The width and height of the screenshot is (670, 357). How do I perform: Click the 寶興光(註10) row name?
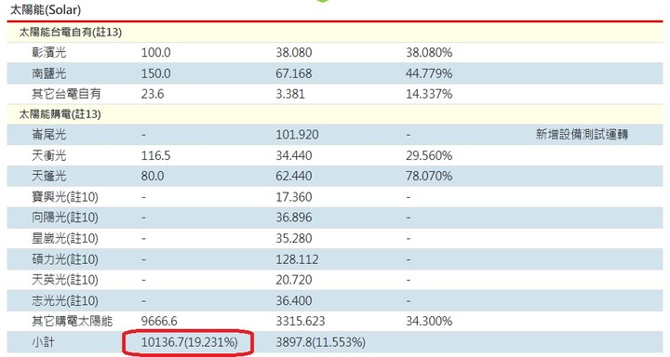click(65, 197)
